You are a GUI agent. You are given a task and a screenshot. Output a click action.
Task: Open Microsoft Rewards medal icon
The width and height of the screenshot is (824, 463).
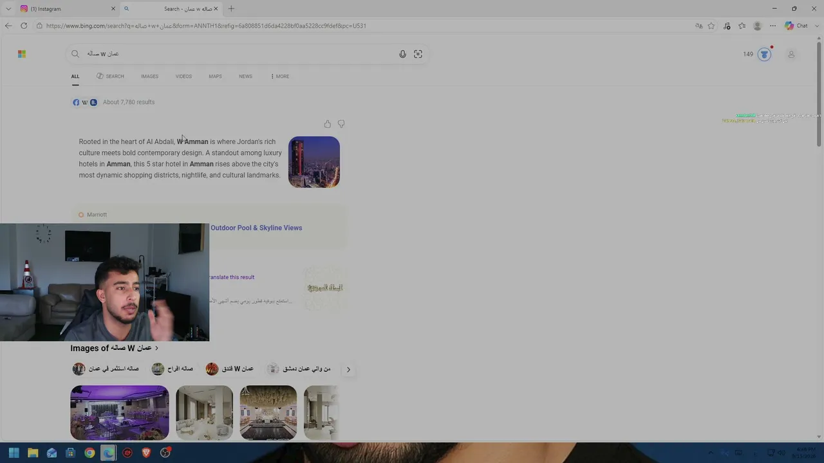[764, 54]
